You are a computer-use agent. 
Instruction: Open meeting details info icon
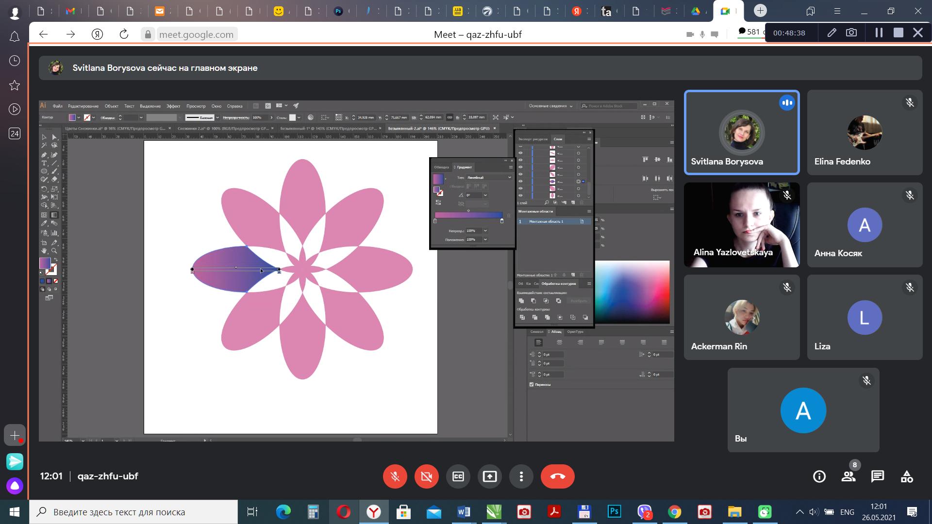pos(819,476)
